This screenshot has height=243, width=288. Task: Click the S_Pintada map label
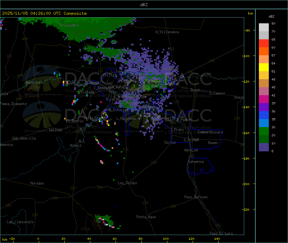pos(85,92)
